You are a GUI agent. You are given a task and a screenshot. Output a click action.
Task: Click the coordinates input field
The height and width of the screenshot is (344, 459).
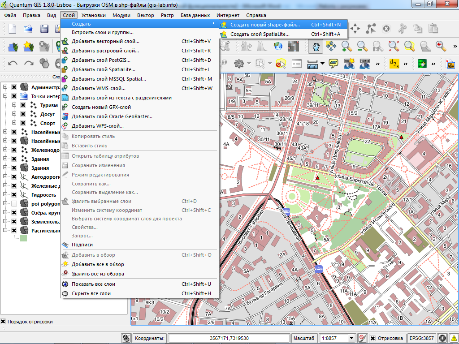[x=229, y=338]
